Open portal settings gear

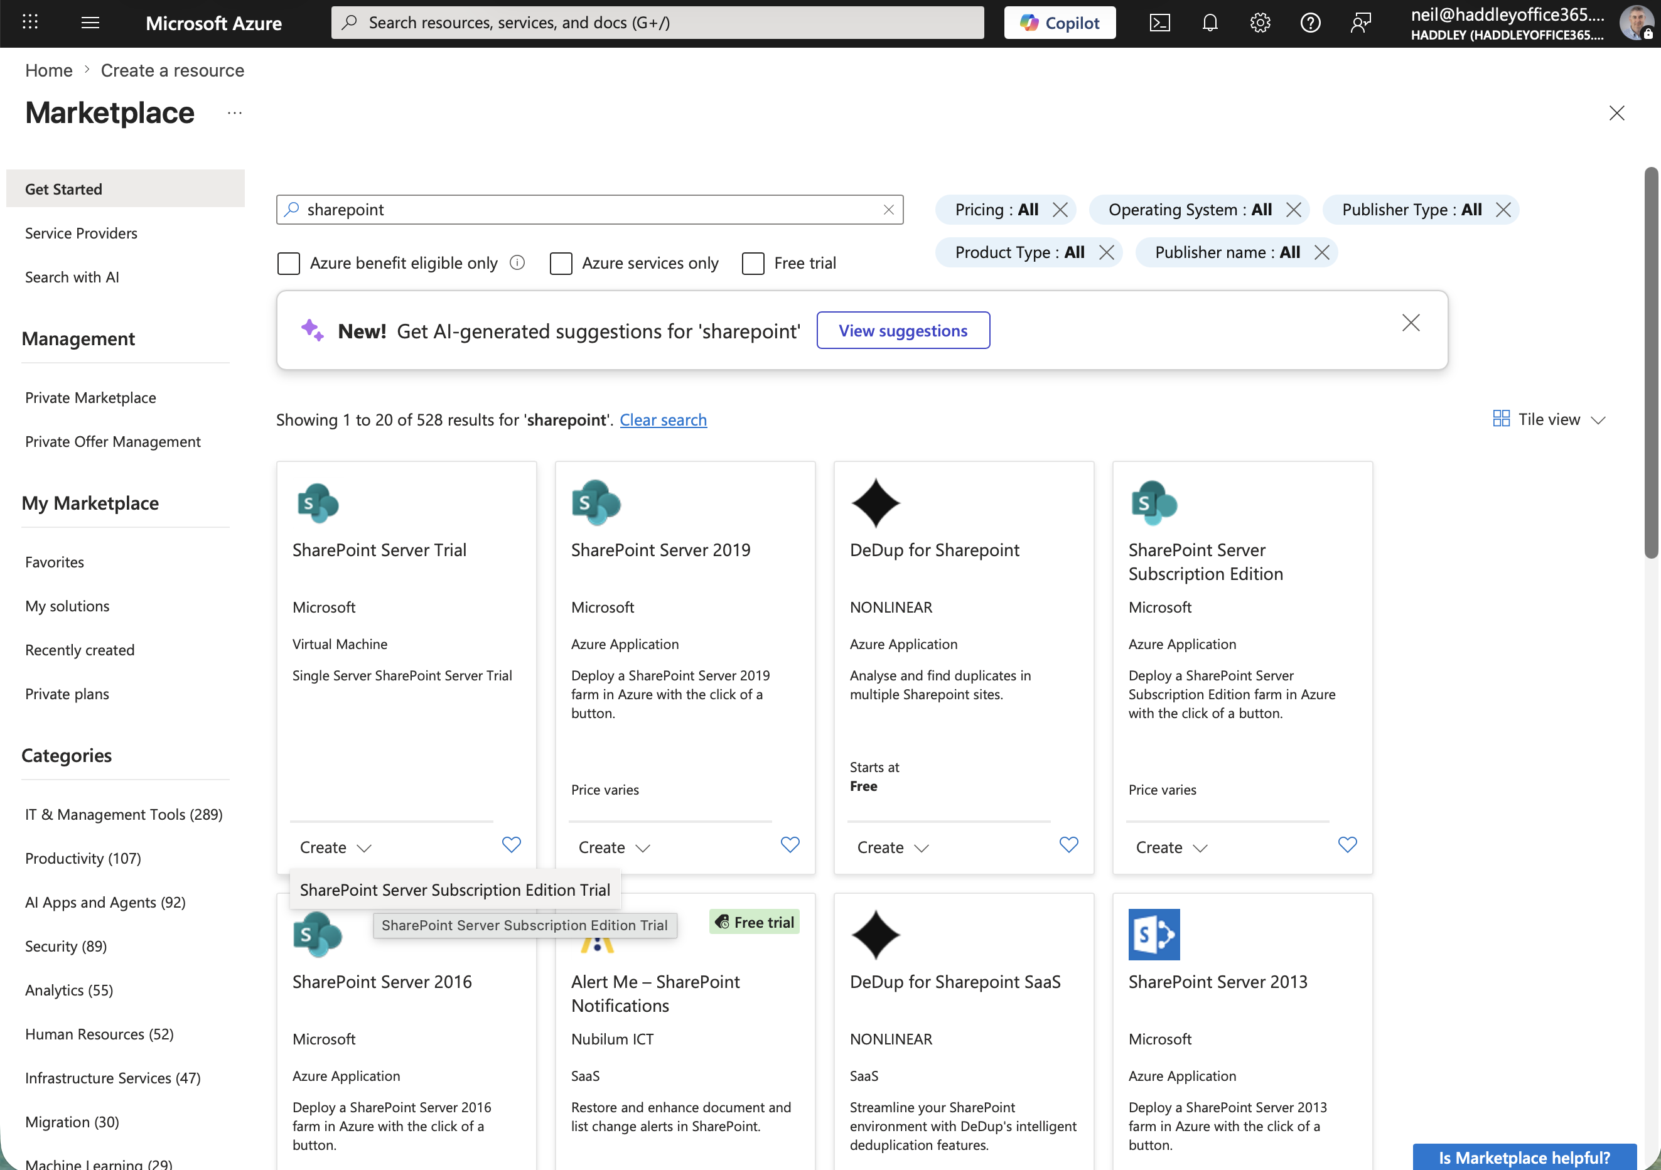(x=1261, y=23)
